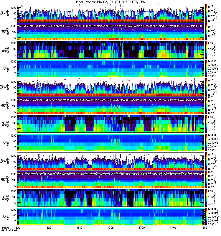Select the 'the fbk edc12' panel label
The height and width of the screenshot is (236, 221).
[x=6, y=198]
